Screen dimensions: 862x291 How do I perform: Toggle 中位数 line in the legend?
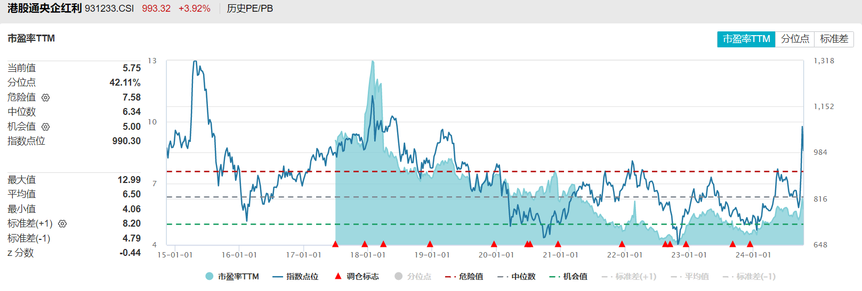517,277
